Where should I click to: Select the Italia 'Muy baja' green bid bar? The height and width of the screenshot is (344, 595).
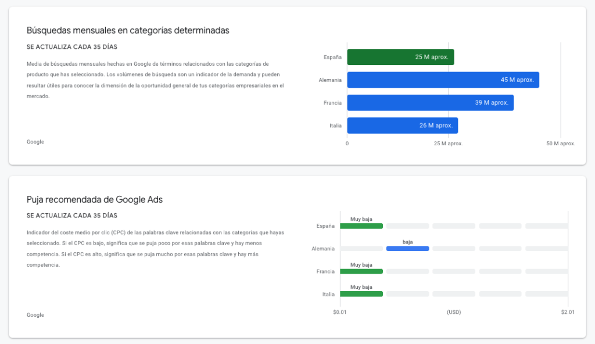pos(361,294)
